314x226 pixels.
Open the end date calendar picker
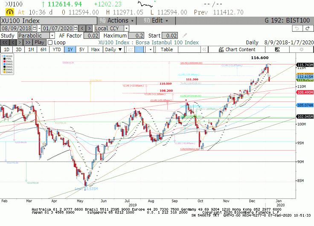point(75,29)
